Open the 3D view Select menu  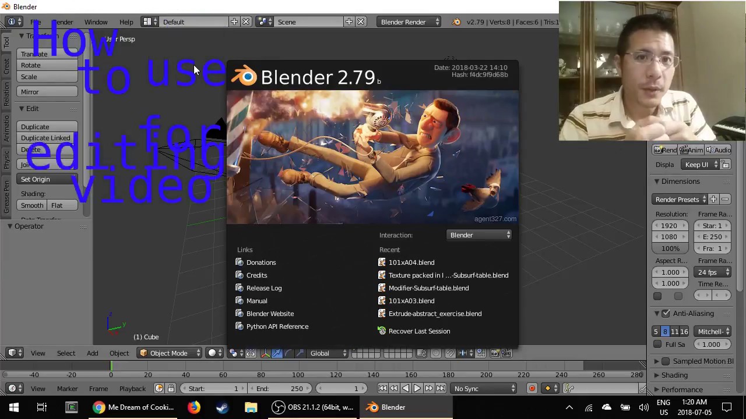click(66, 353)
